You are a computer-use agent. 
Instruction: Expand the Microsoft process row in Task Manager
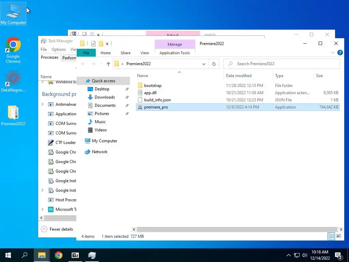43,209
